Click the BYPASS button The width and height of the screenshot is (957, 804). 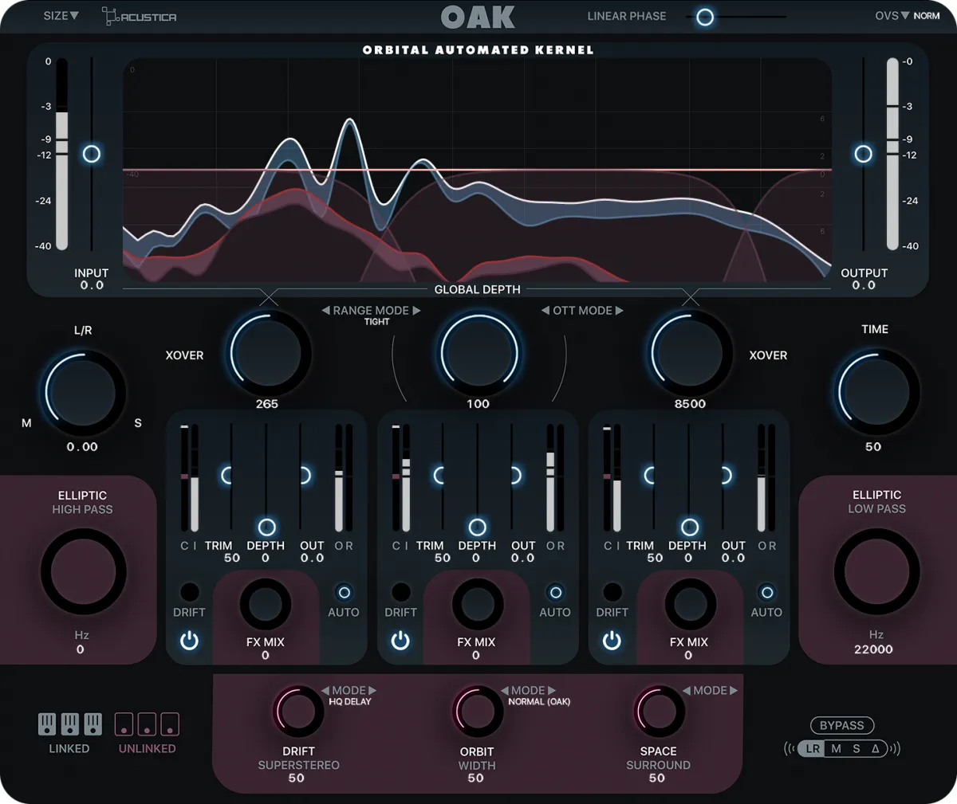coord(842,726)
